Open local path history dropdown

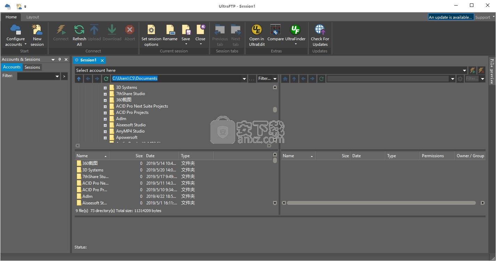click(x=244, y=79)
